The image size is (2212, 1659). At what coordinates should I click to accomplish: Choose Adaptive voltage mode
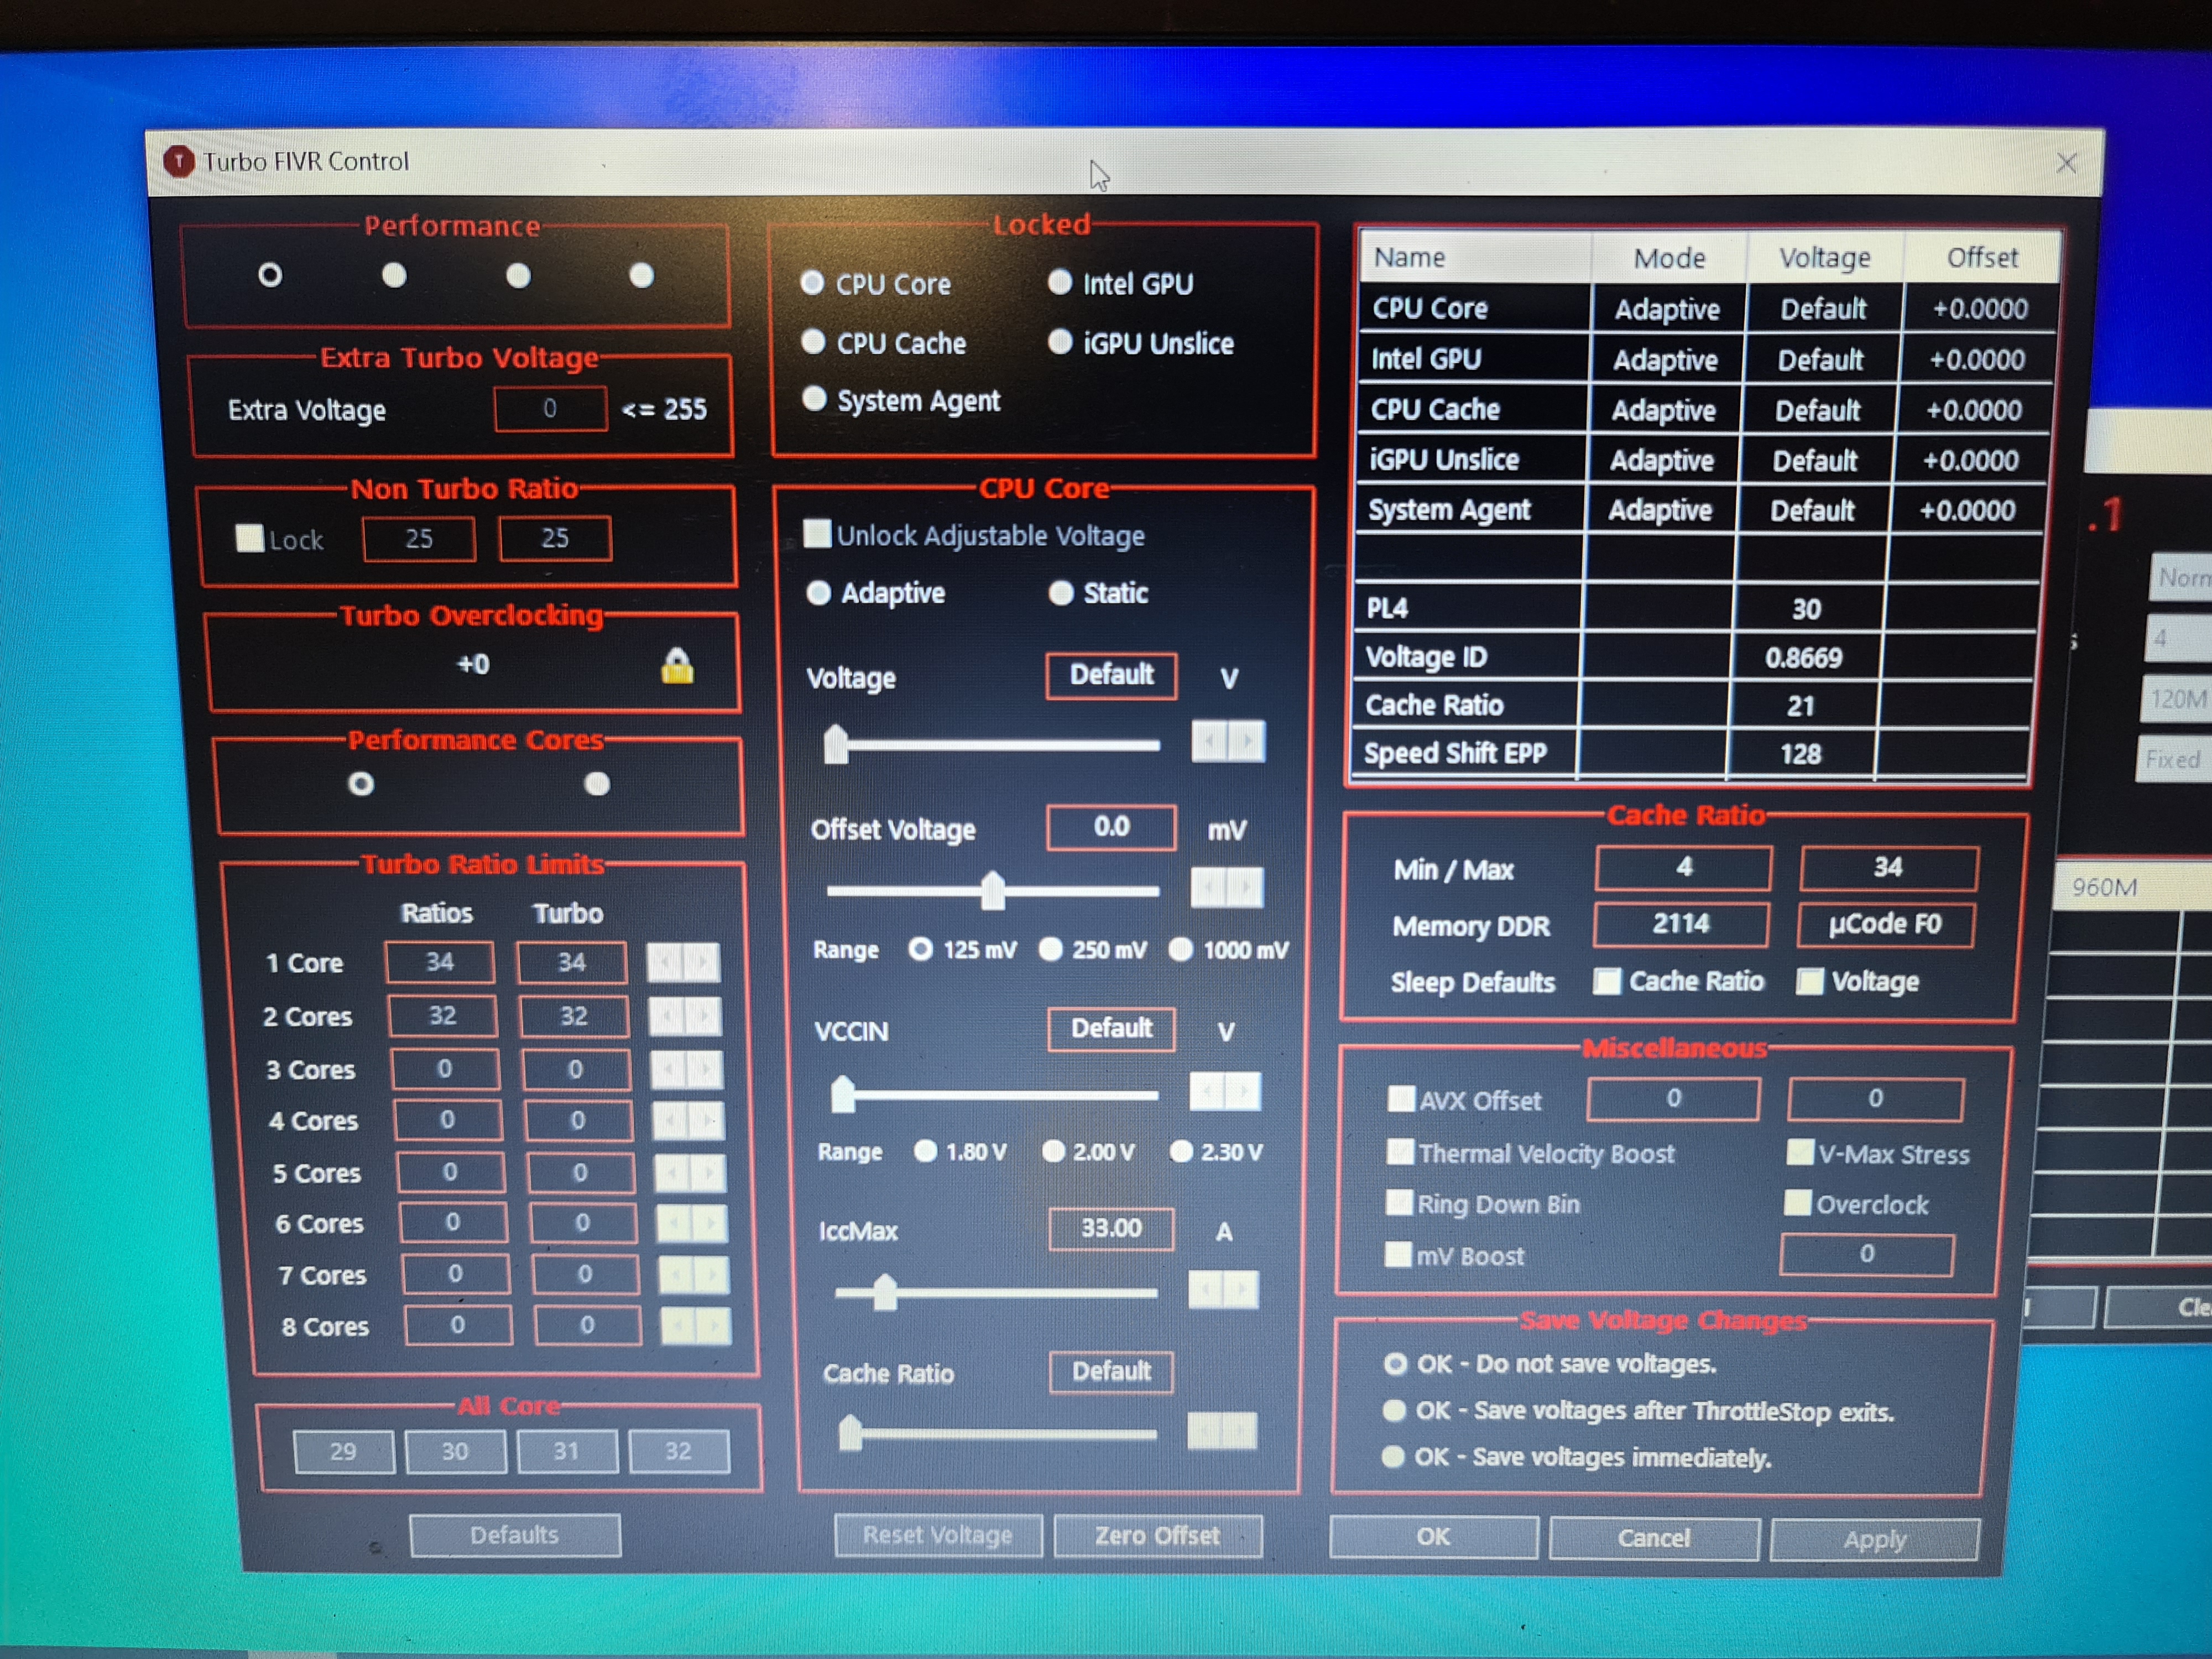point(818,593)
